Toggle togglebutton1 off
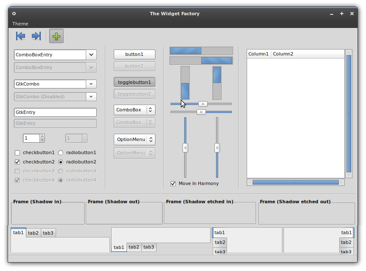Viewport: 366px width, 271px height. click(135, 82)
